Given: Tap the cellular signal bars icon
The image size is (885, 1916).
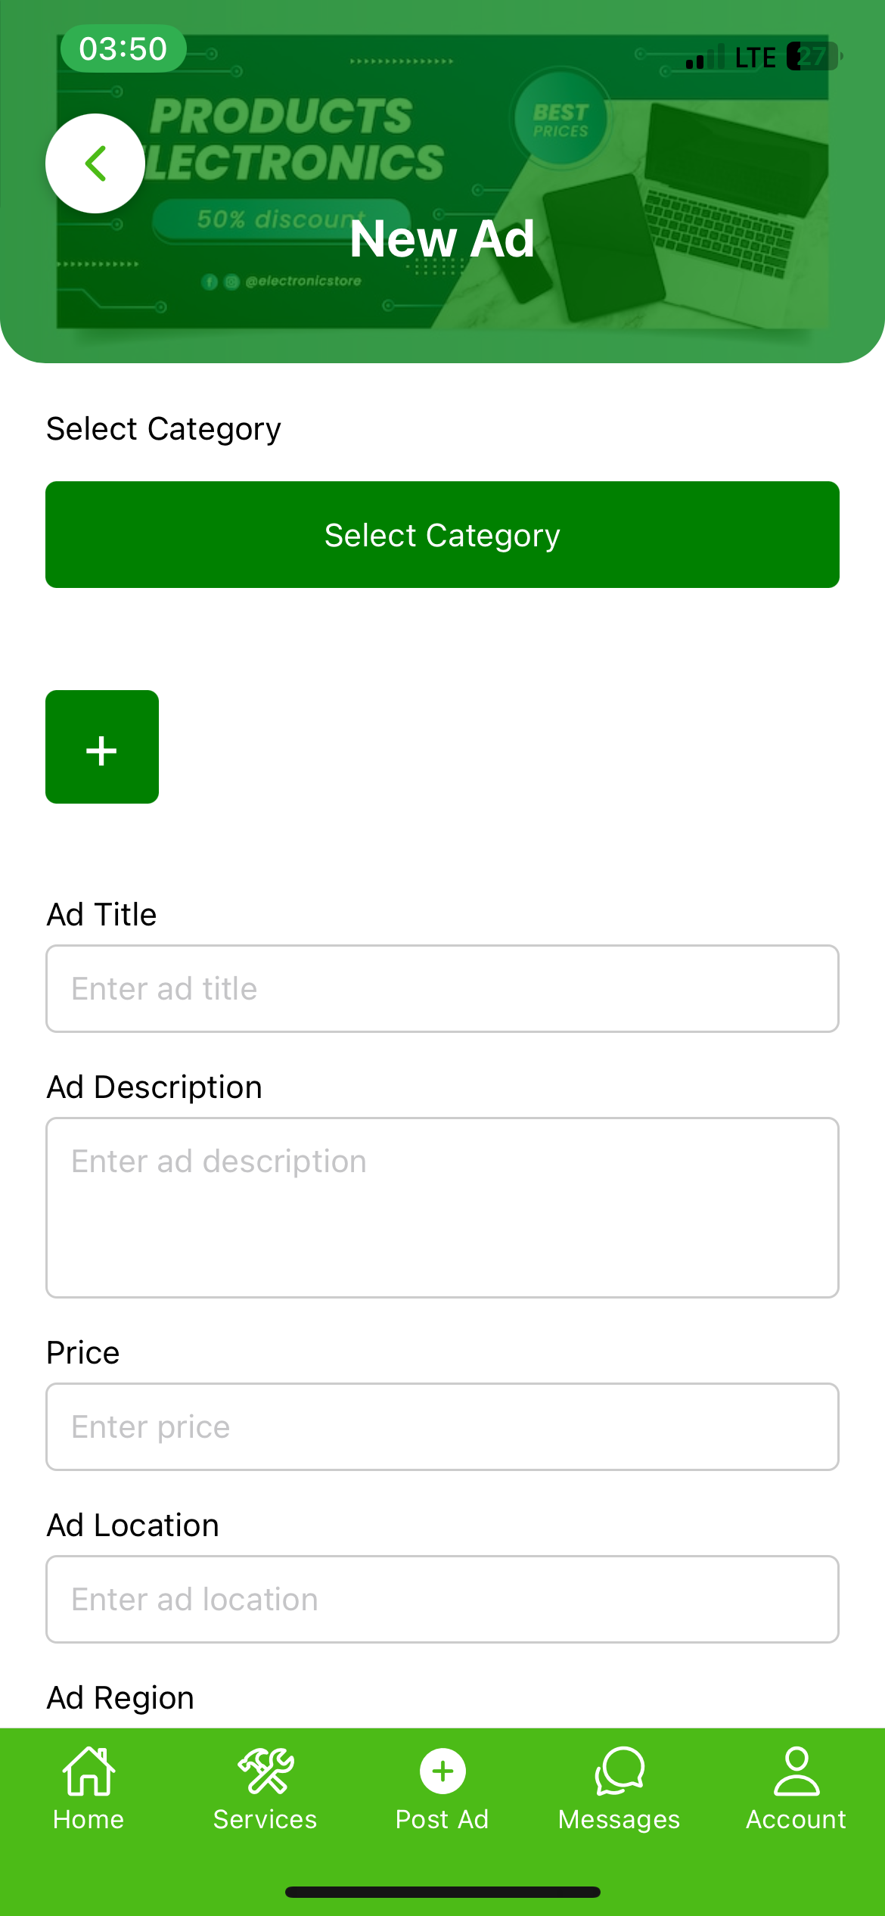Looking at the screenshot, I should pos(704,58).
